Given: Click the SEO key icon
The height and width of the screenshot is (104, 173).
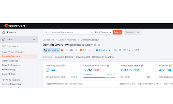Looking at the screenshot, I should [4, 39].
